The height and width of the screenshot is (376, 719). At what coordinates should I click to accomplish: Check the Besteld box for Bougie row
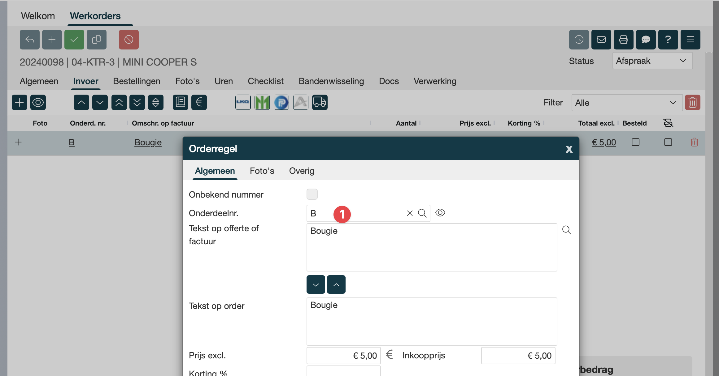coord(635,142)
